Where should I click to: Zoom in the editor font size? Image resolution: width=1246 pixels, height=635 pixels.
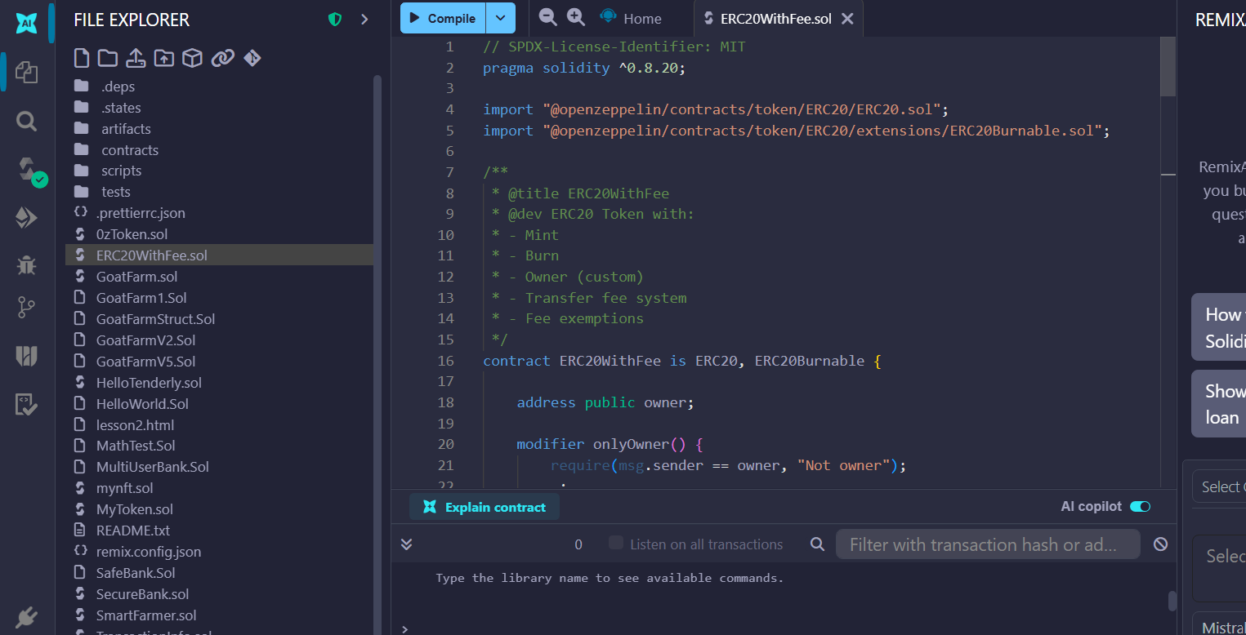point(575,17)
